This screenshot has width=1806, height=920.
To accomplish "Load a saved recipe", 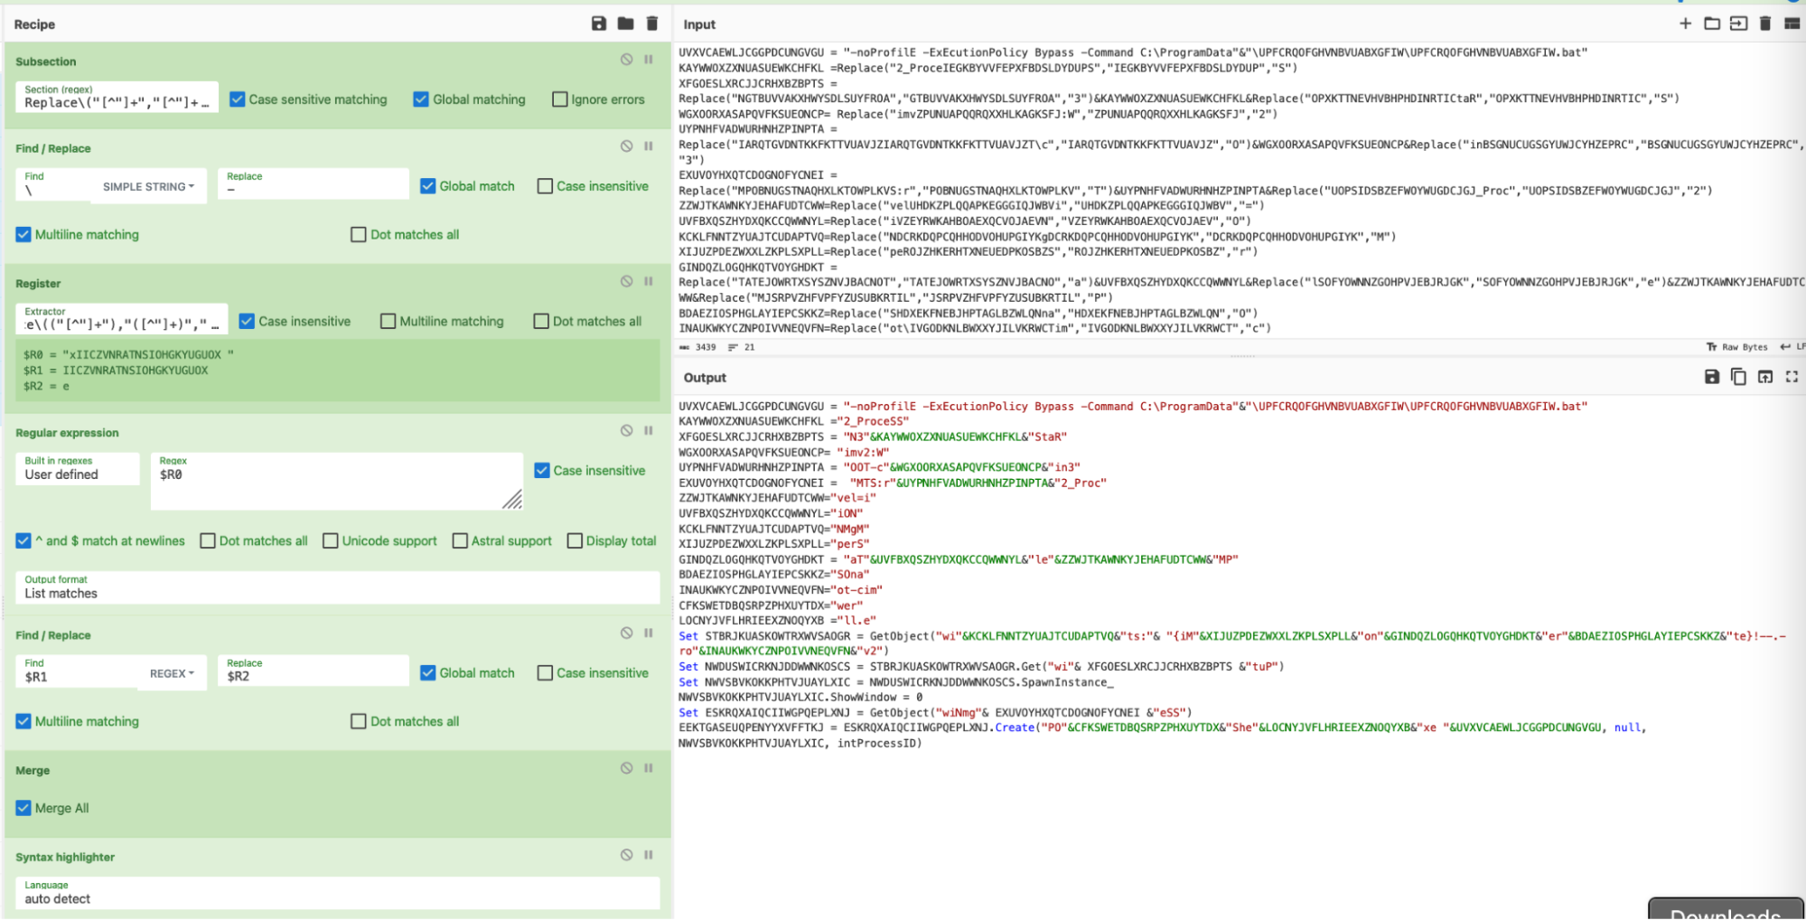I will (625, 23).
